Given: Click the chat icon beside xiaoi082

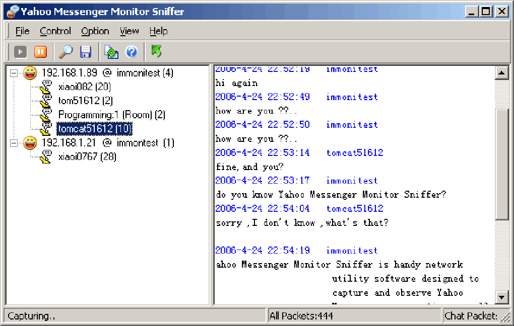Looking at the screenshot, I should tap(46, 87).
